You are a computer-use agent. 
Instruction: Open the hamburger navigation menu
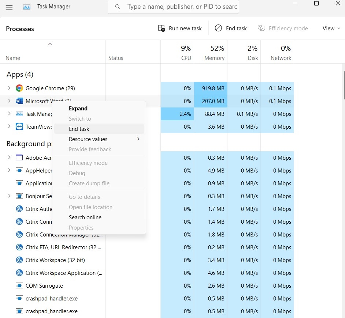pyautogui.click(x=9, y=7)
